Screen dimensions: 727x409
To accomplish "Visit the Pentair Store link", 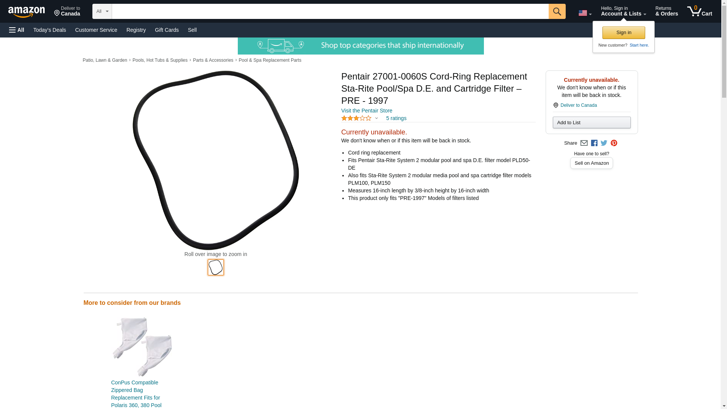I will 367,111.
